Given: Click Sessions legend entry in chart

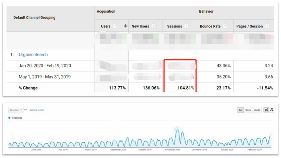Looking at the screenshot, I should coord(15,118).
